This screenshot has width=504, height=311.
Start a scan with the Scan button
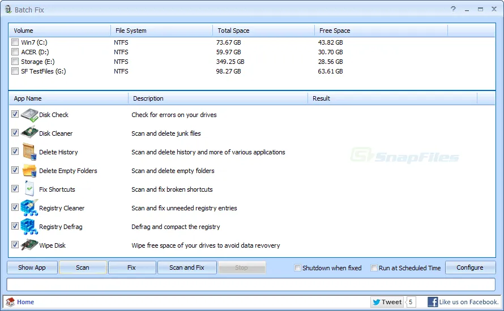83,267
